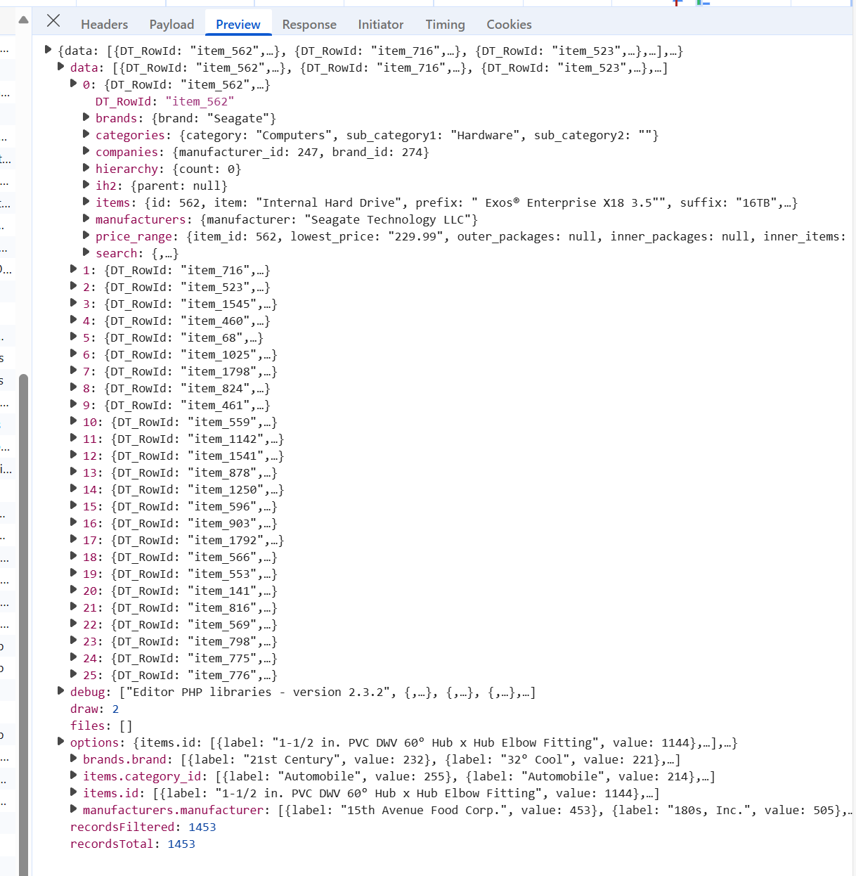The height and width of the screenshot is (876, 856).
Task: Expand row 18 item_566
Action: tap(73, 555)
